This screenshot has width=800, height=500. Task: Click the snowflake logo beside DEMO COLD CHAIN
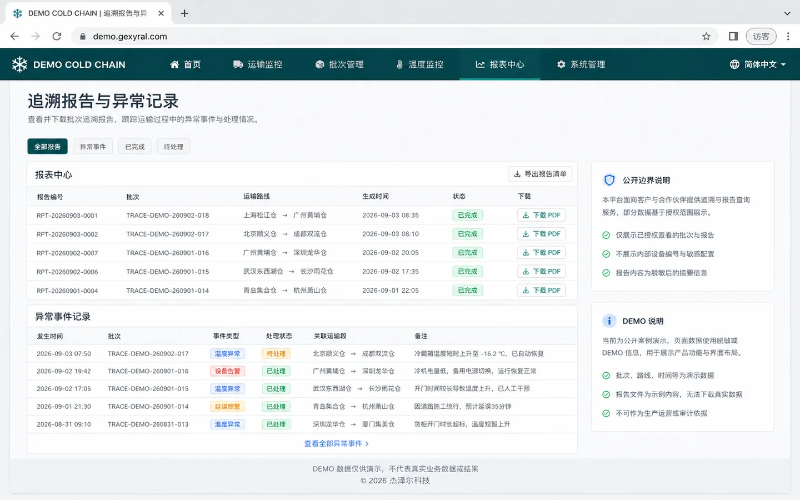19,64
